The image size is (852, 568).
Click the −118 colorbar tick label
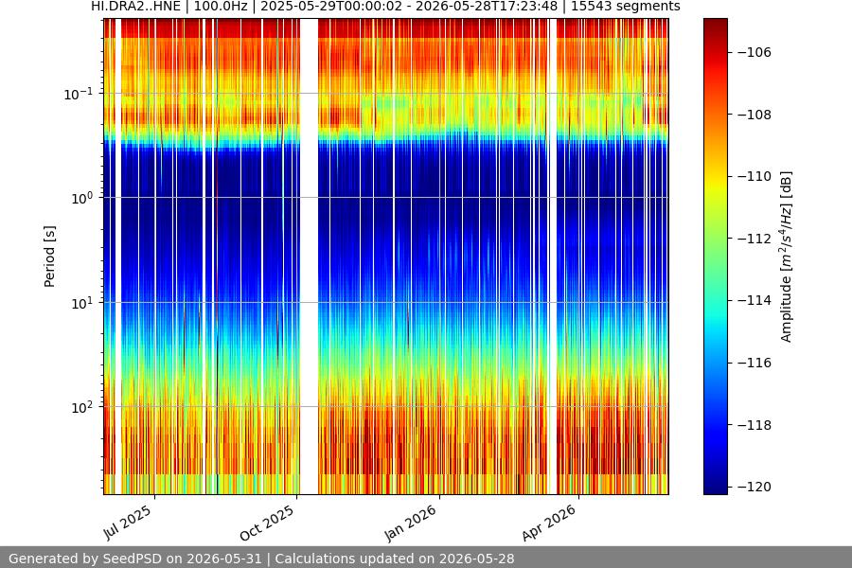(x=754, y=425)
